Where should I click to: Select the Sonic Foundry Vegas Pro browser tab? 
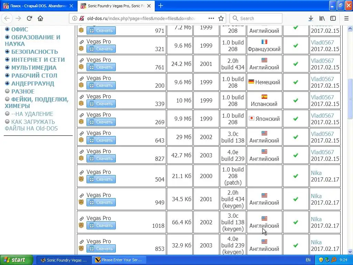point(116,6)
